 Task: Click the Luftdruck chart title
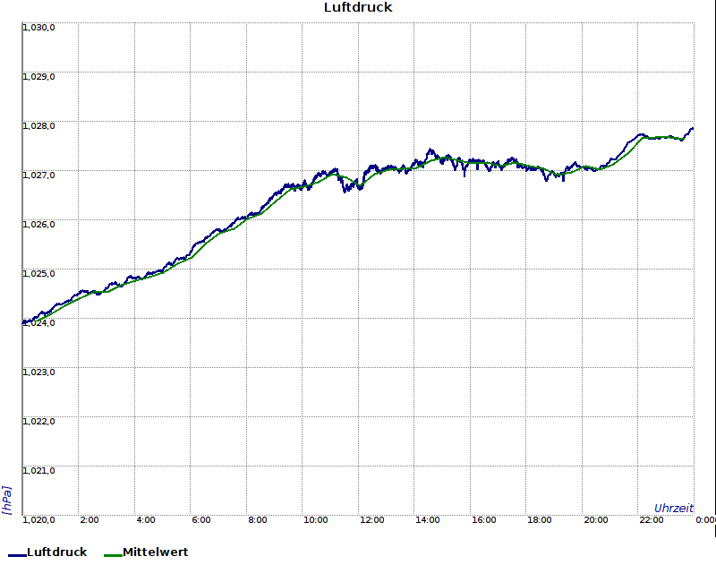pyautogui.click(x=358, y=7)
